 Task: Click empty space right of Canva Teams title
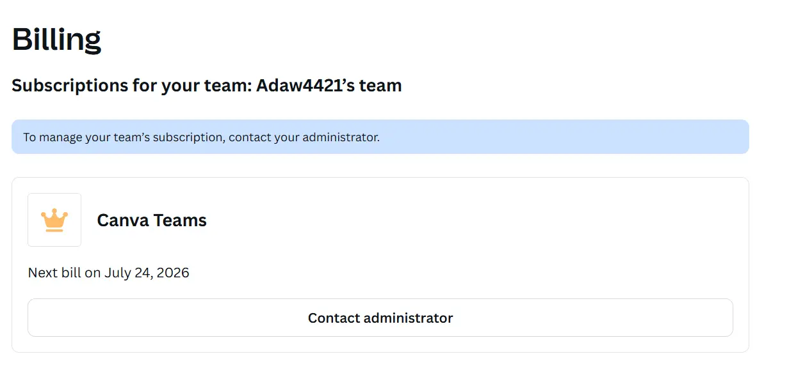pos(474,220)
